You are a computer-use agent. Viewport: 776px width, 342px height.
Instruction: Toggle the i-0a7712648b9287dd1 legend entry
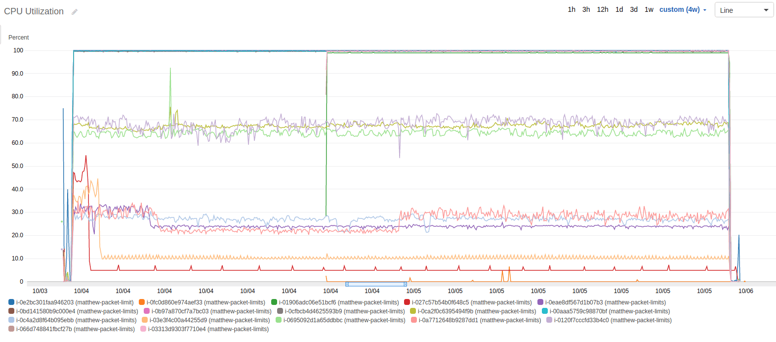pyautogui.click(x=480, y=320)
